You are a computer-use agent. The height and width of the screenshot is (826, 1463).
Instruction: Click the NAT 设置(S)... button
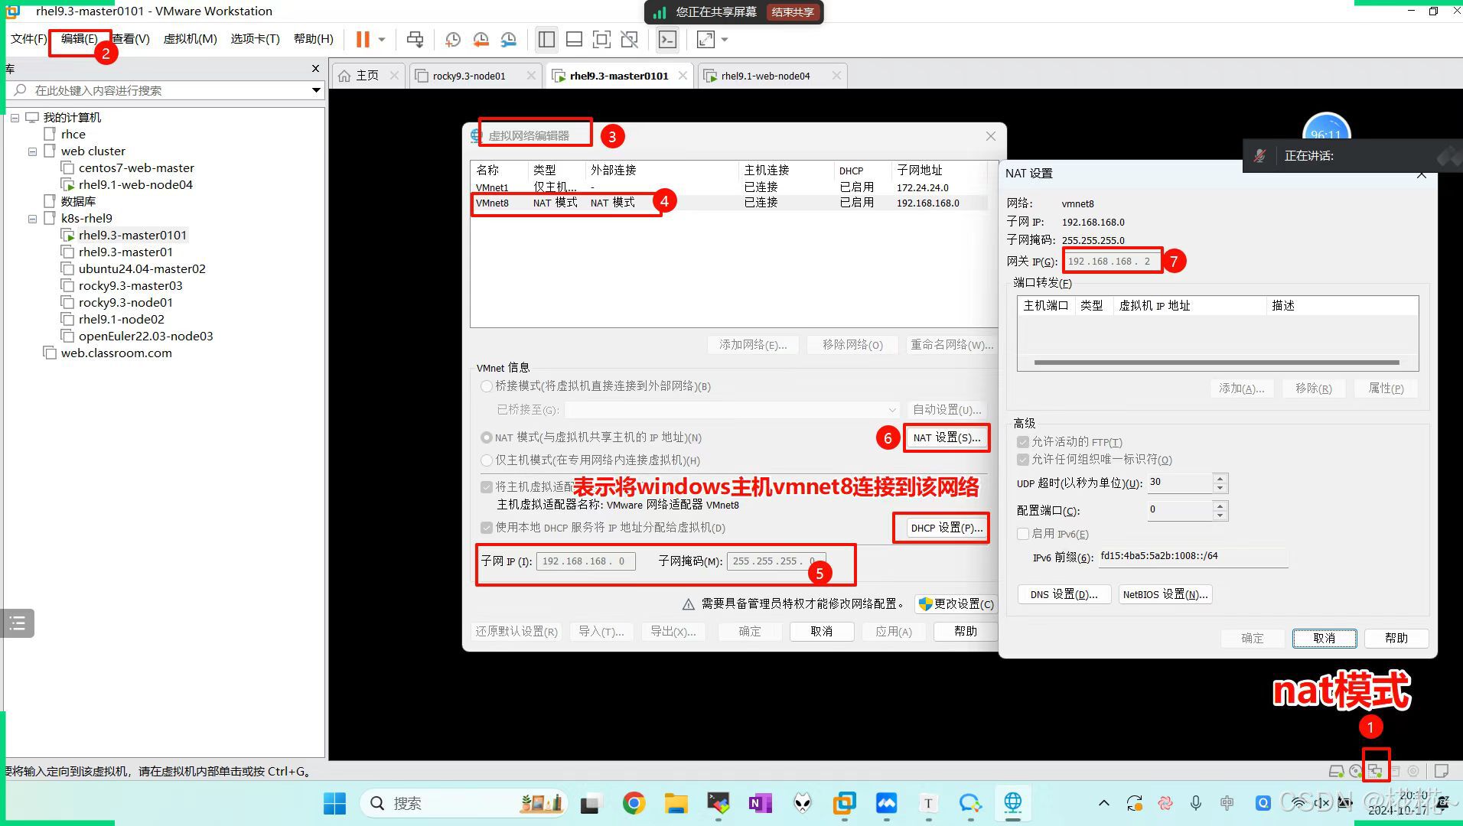(x=947, y=437)
